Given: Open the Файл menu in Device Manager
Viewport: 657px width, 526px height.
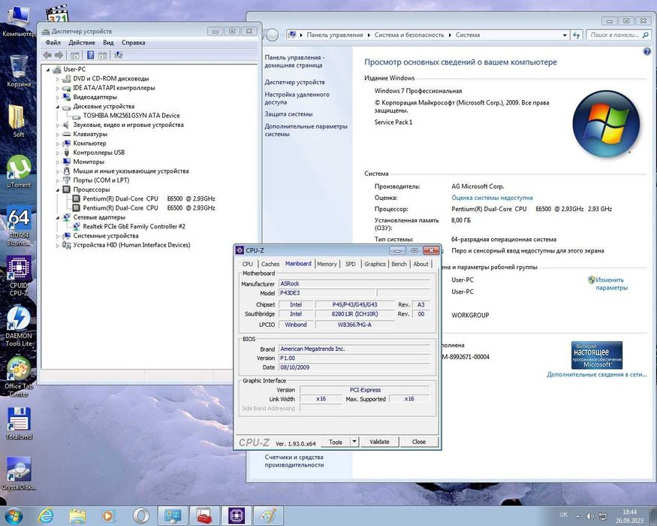Looking at the screenshot, I should click(x=53, y=42).
